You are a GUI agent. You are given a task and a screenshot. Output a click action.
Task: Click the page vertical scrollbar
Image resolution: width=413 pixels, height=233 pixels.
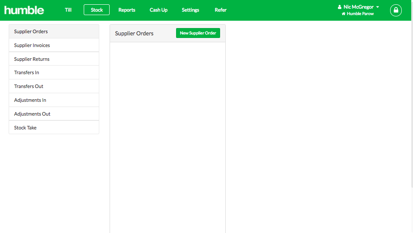tap(412, 94)
